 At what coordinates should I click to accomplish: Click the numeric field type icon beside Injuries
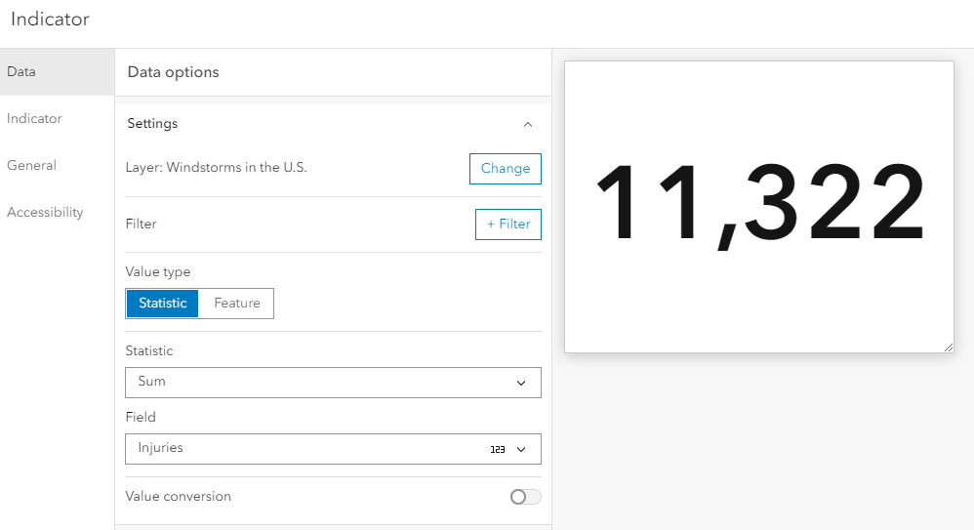coord(498,450)
